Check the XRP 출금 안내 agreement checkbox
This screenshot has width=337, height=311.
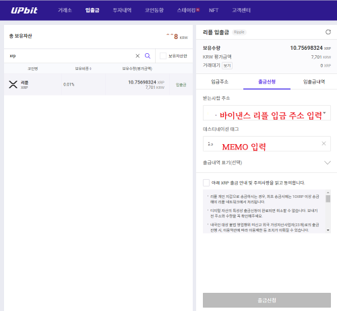206,182
